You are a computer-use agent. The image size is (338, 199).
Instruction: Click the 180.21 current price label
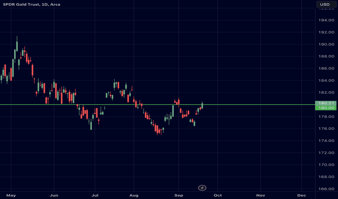pos(326,103)
